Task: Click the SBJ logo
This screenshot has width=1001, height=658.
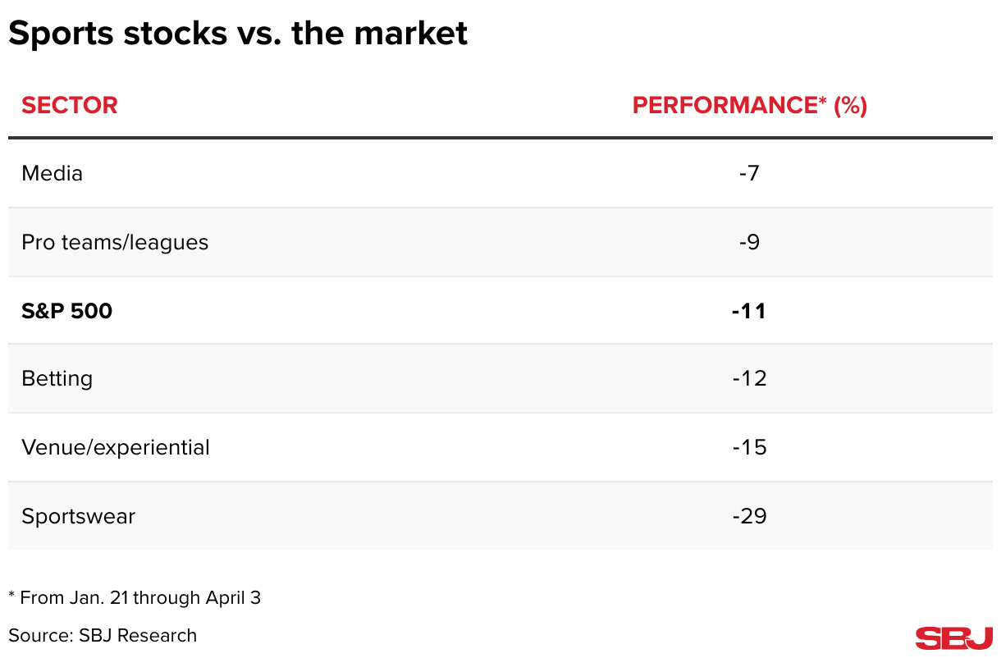Action: 954,638
